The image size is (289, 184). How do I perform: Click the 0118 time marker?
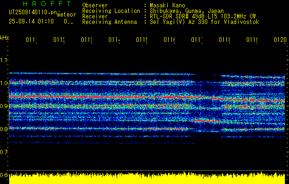click(x=225, y=40)
